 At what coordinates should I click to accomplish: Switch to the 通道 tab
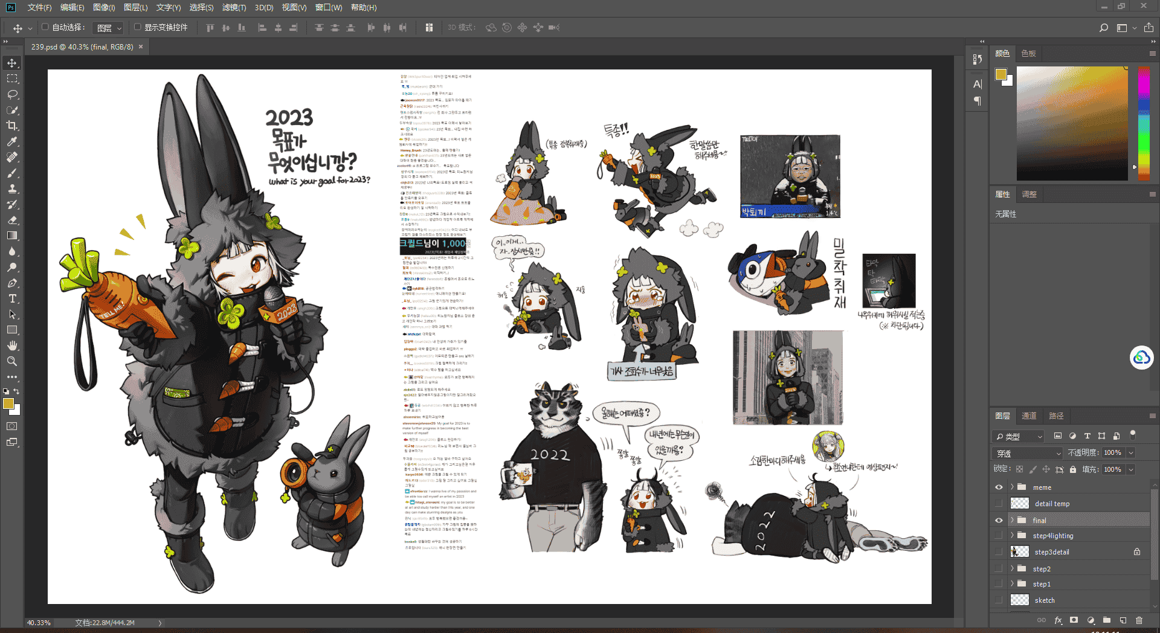[x=1029, y=416]
